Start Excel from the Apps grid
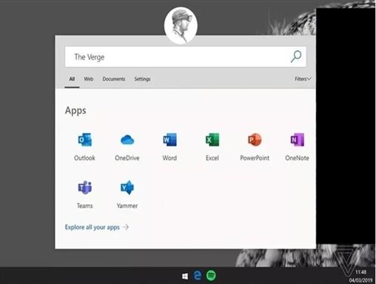 tap(212, 141)
